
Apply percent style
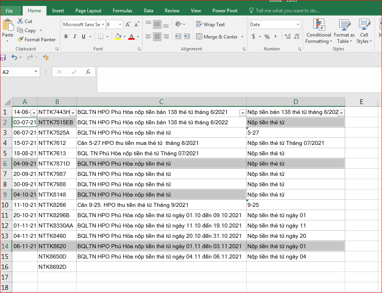point(267,37)
